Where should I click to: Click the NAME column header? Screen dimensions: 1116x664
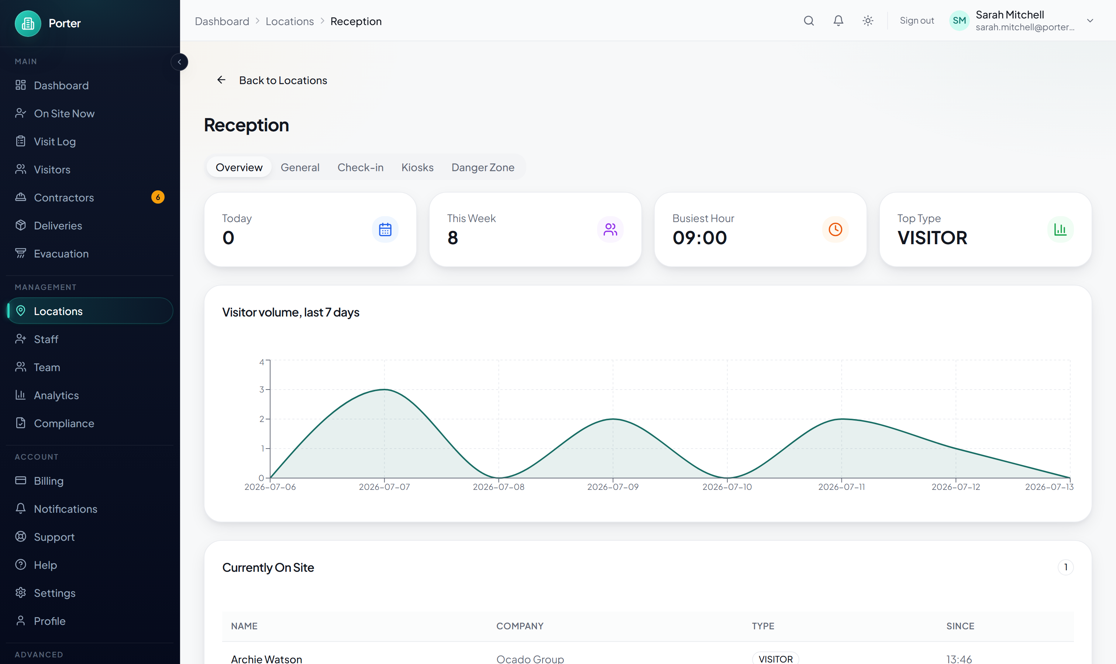pyautogui.click(x=244, y=626)
